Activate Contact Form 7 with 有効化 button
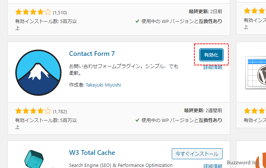Screen dimensions: 266x168 tap(211, 55)
